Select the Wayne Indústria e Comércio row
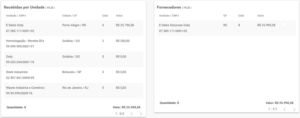300x118 pixels. coord(73,90)
